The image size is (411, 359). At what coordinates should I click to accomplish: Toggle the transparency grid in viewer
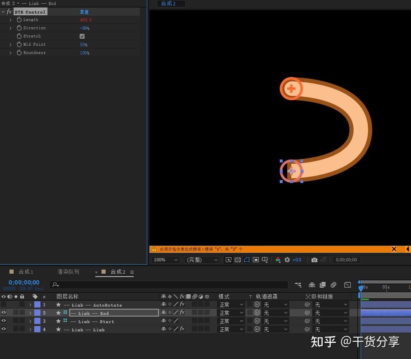coord(238,260)
